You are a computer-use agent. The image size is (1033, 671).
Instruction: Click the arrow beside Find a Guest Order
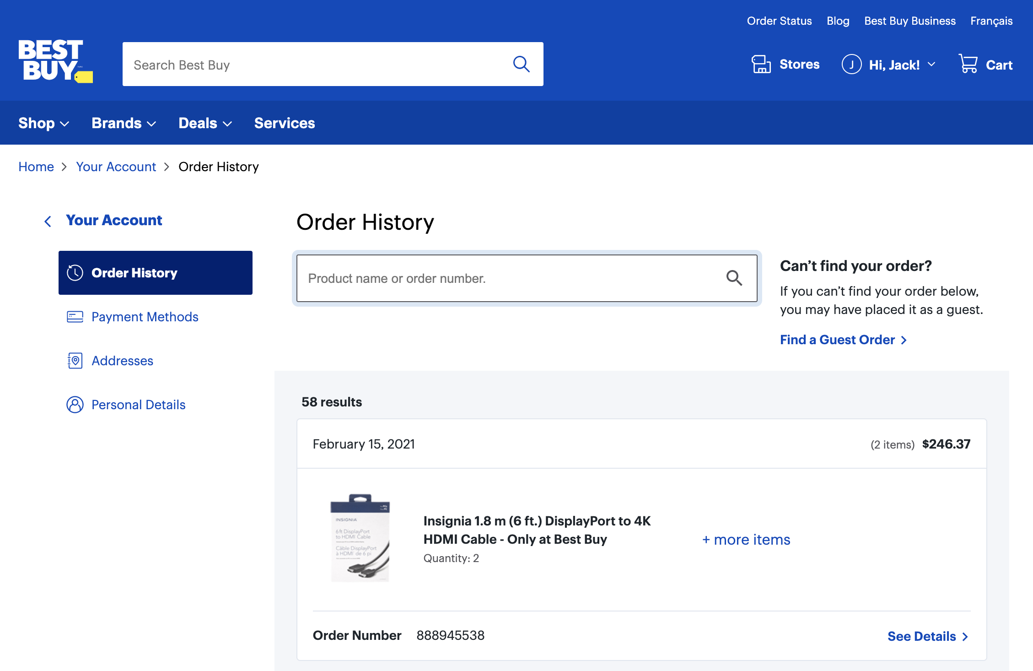904,340
